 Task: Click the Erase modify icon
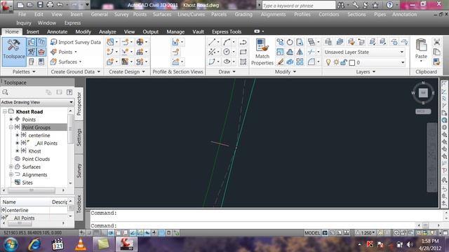pos(280,62)
